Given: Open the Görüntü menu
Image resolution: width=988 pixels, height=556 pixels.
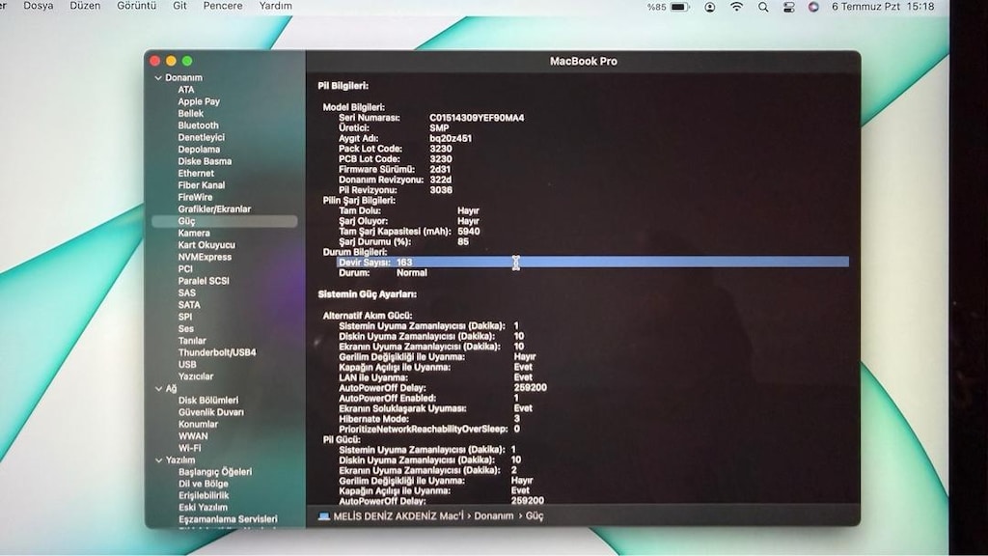Looking at the screenshot, I should [x=137, y=6].
